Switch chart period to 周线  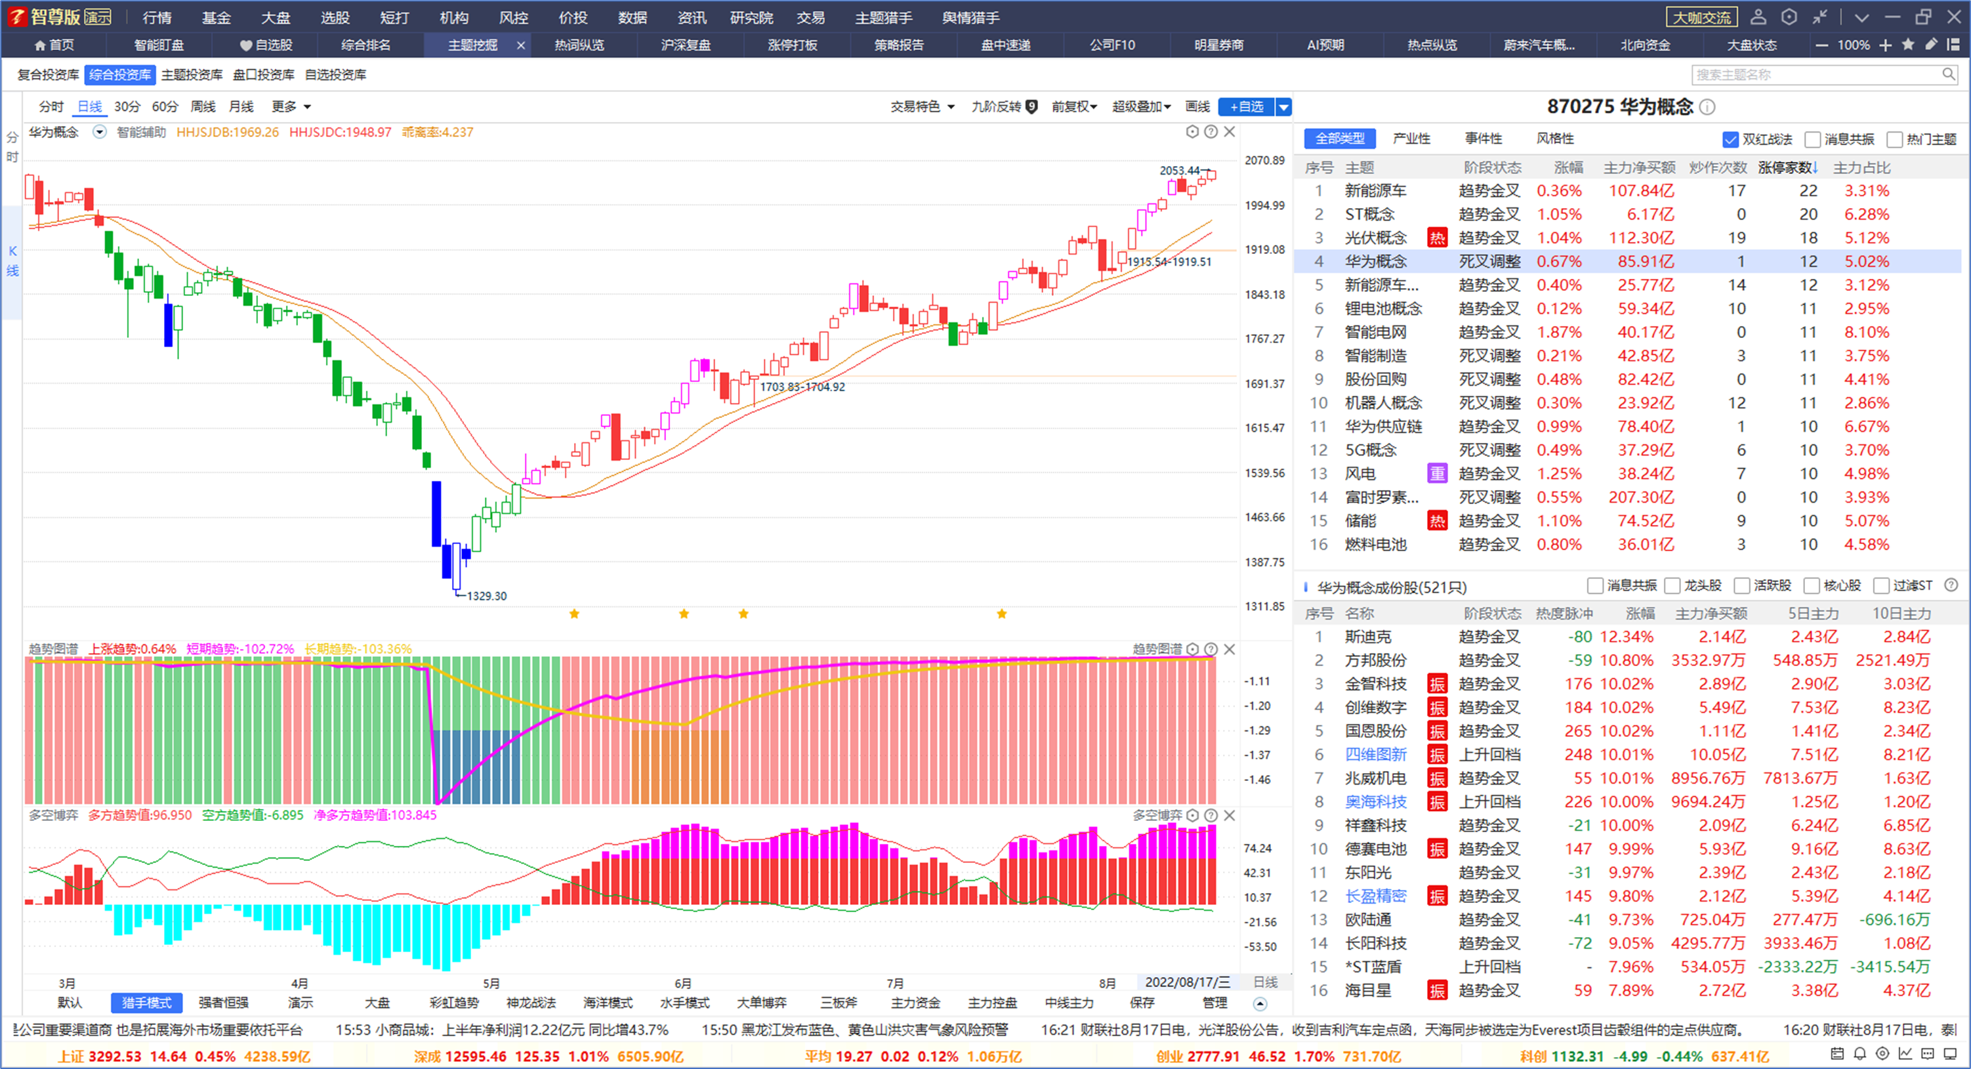(203, 106)
